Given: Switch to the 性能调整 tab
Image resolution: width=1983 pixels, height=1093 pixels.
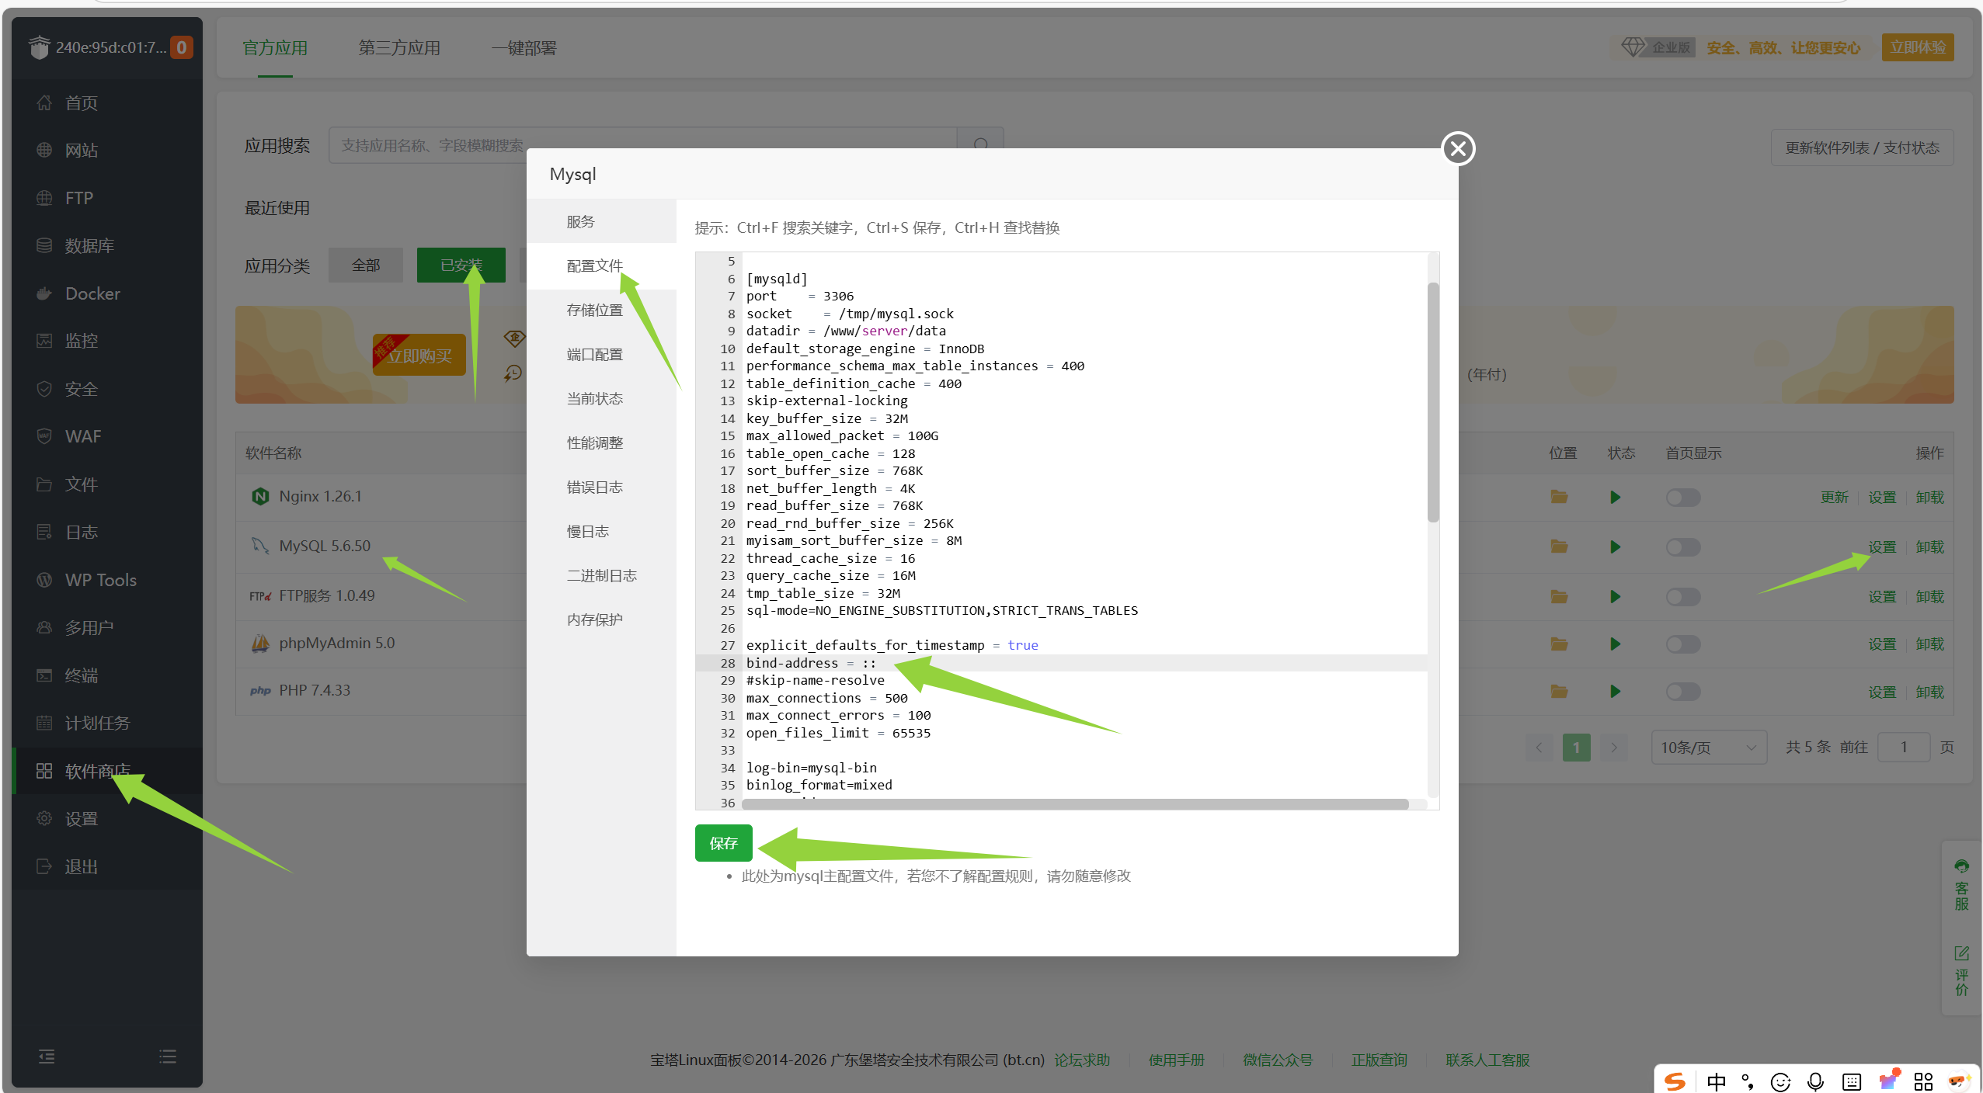Looking at the screenshot, I should [594, 442].
